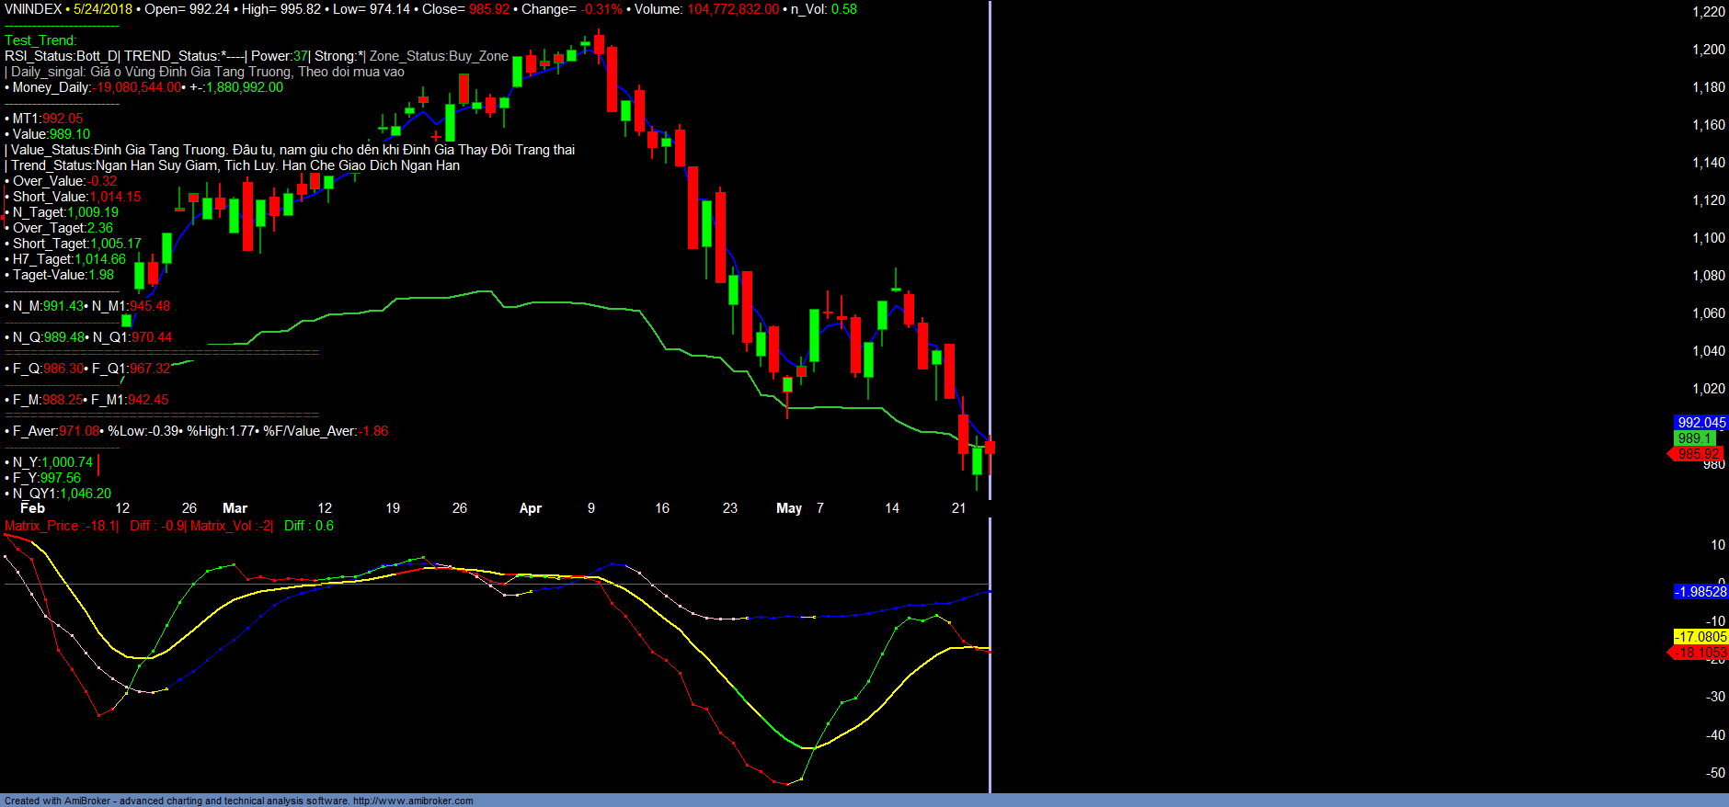Select the May month marker on the date axis
The image size is (1729, 807).
[788, 508]
